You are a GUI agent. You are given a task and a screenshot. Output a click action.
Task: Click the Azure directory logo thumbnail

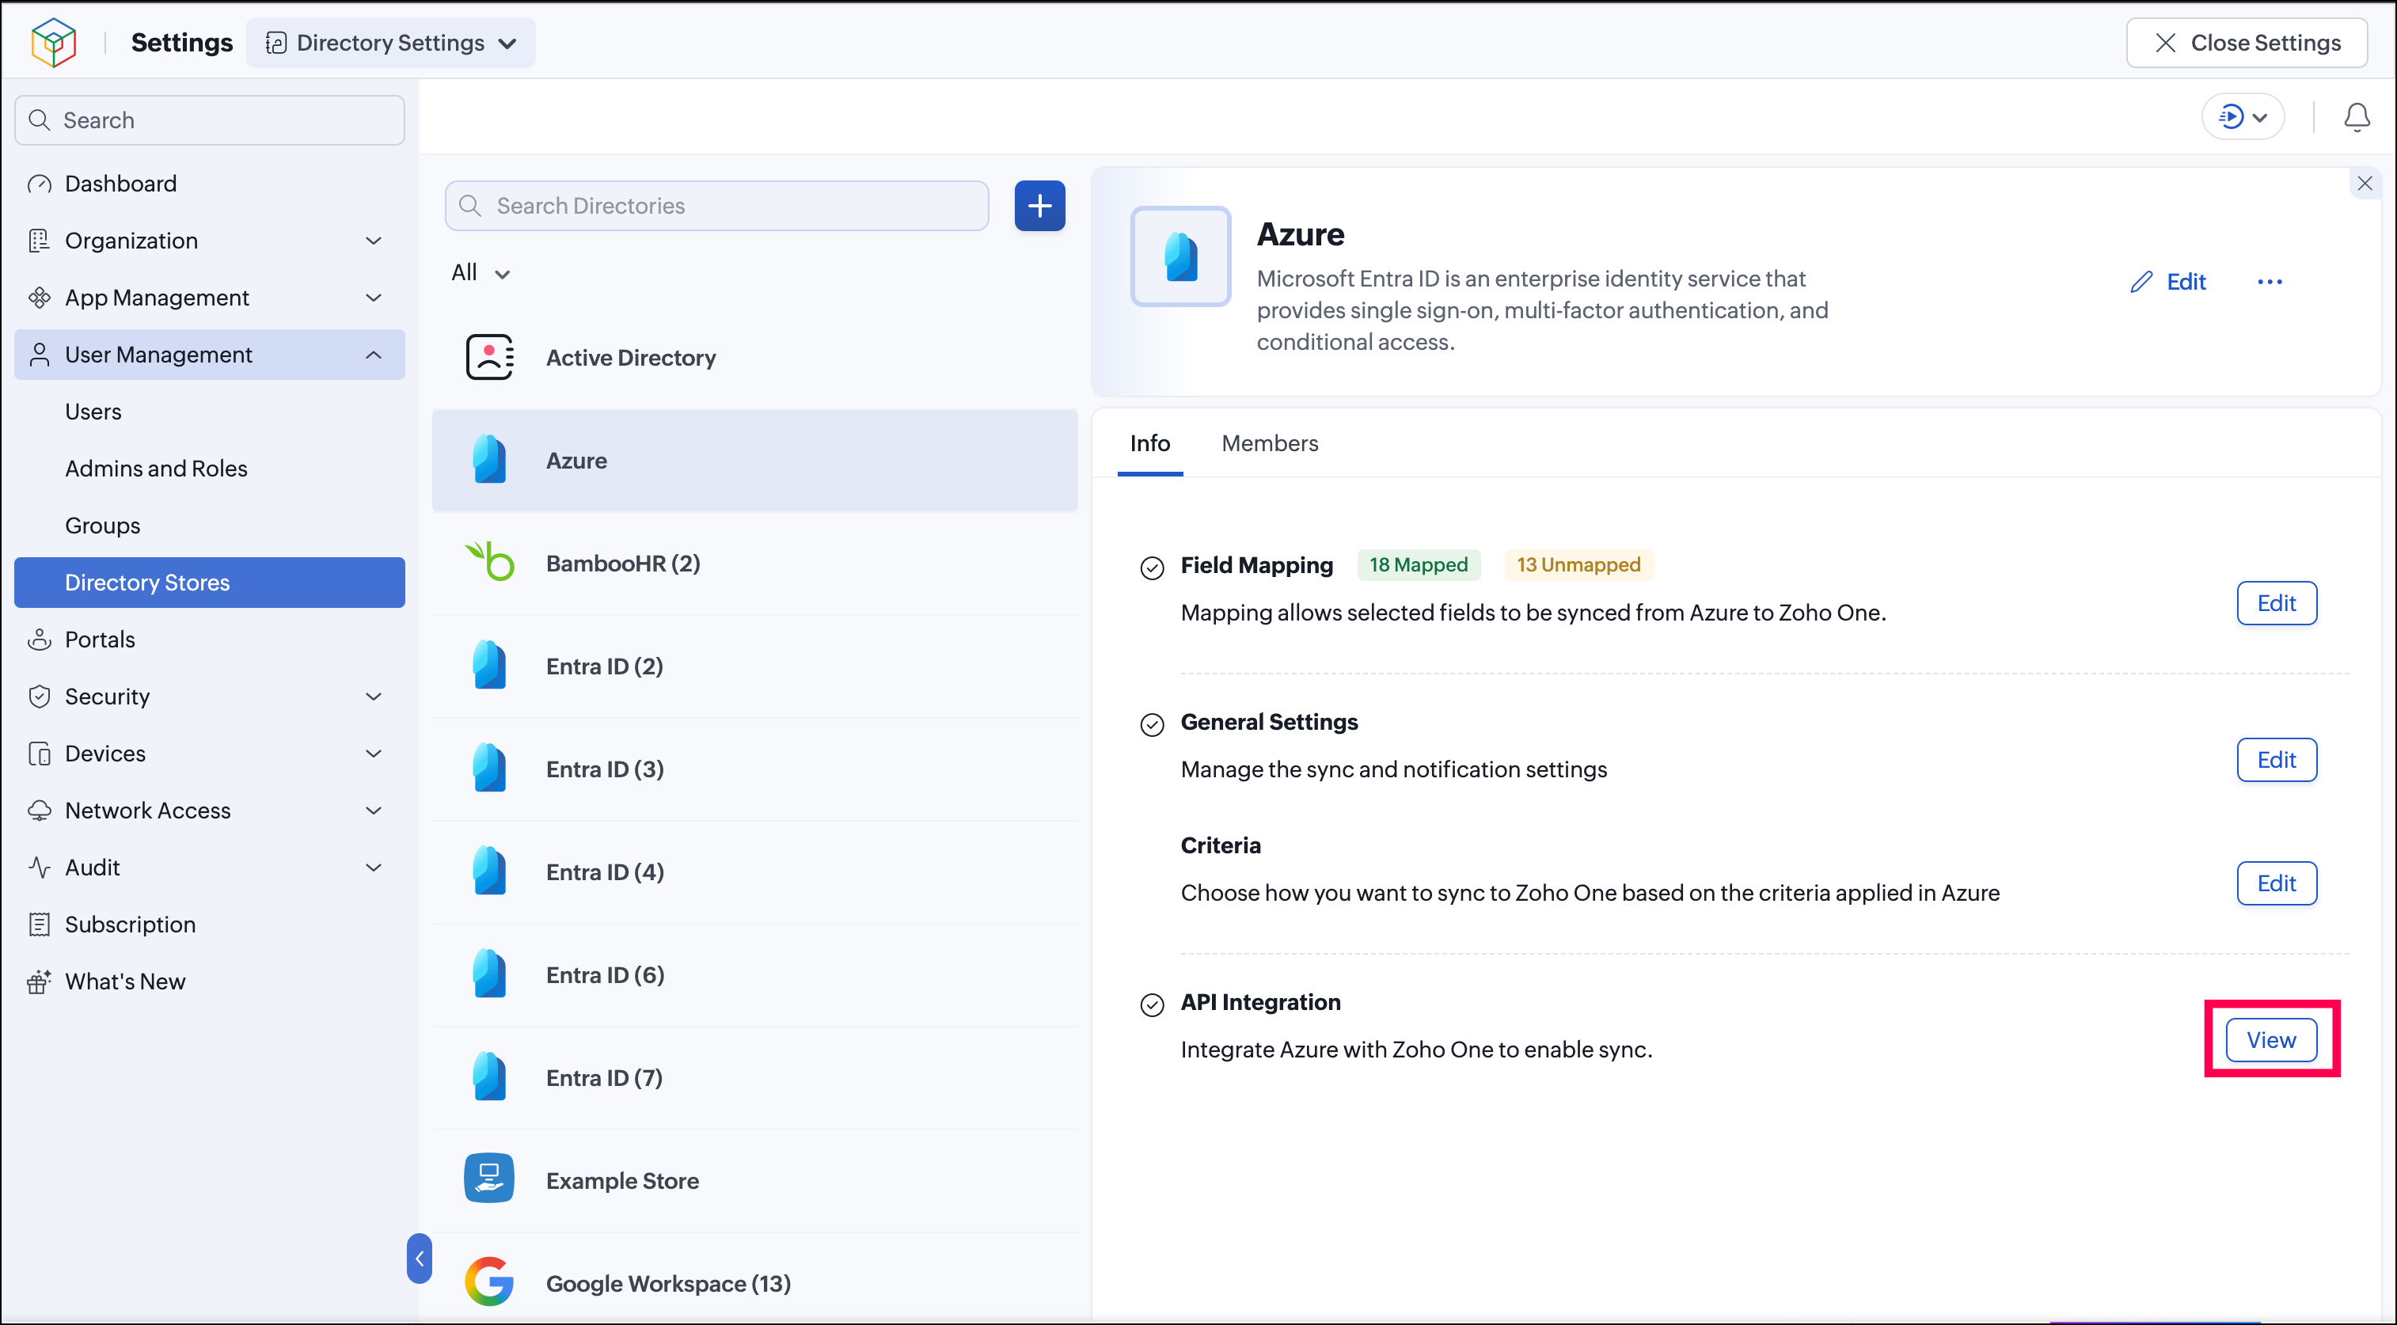coord(1180,256)
